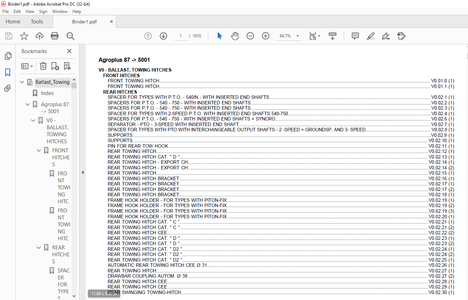Click AUTOMATIC REAR TOWING HITCH CEE Ø 31 entry
Viewport: 468px width, 300px height.
pos(281,265)
